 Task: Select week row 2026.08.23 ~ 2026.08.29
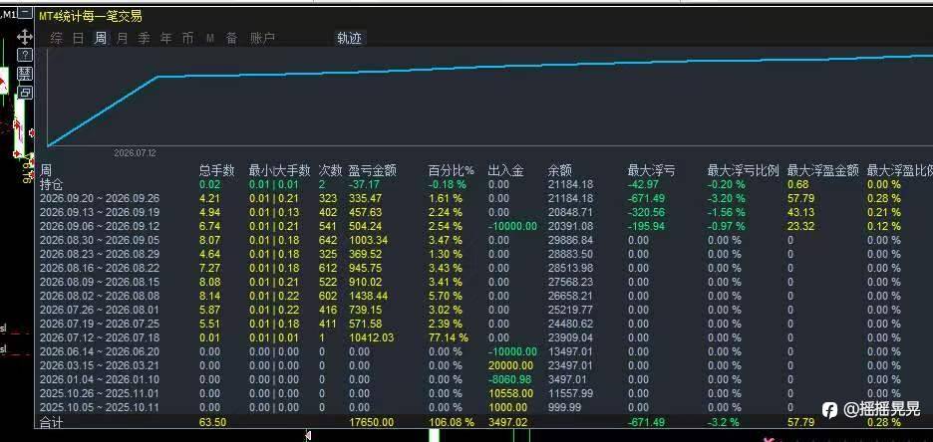tap(100, 254)
